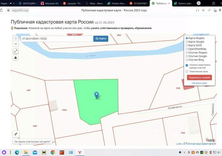222x156 pixels.
Task: Select the Карта Google radio option
Action: click(187, 42)
